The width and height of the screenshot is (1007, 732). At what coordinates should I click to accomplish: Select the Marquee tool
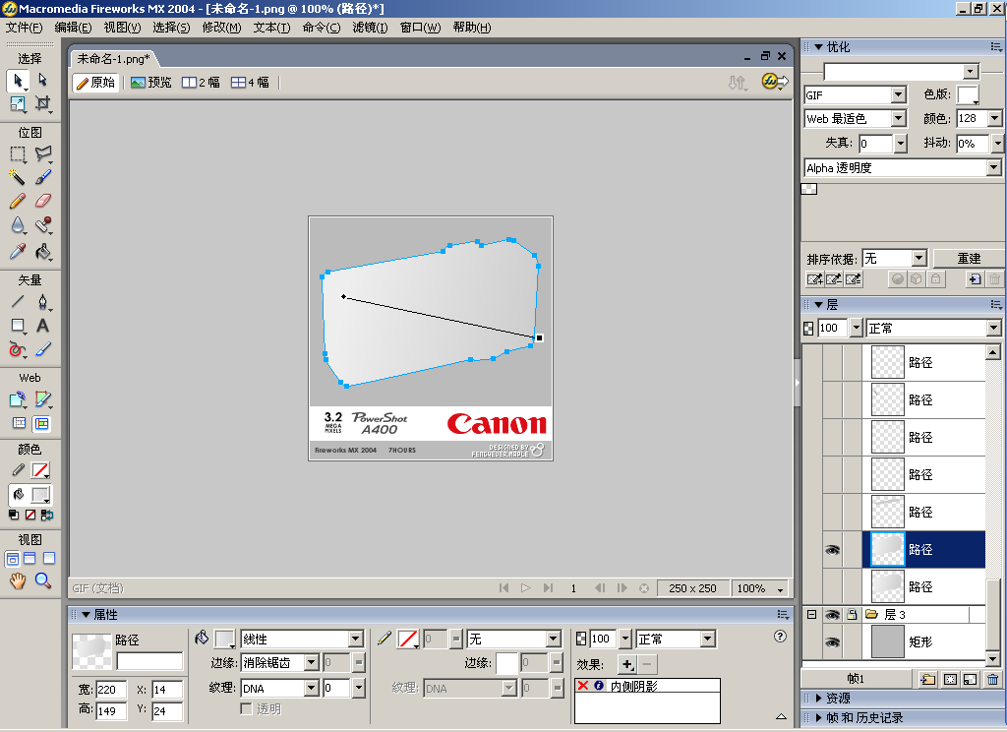[x=18, y=154]
